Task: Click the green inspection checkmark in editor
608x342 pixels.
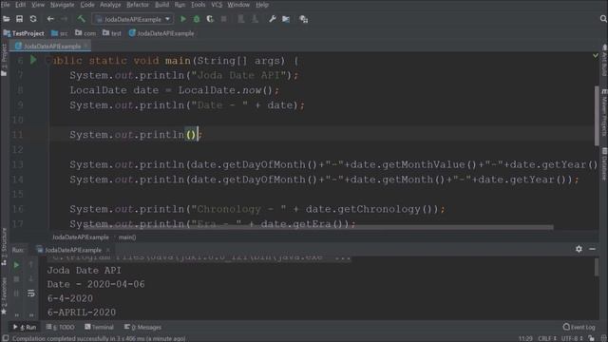Action: tap(596, 56)
